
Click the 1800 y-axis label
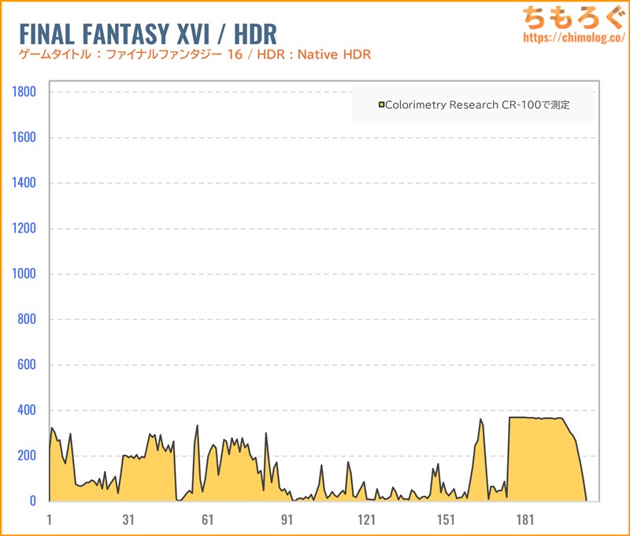tap(24, 92)
